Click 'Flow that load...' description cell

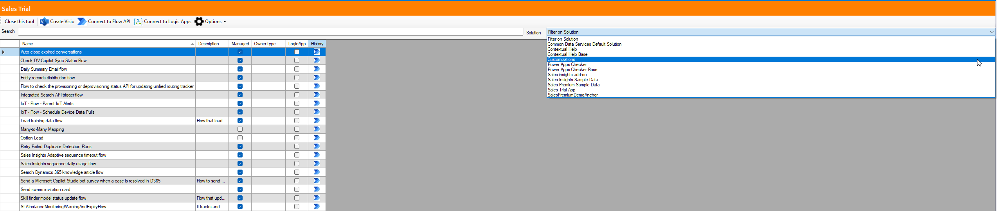(212, 121)
